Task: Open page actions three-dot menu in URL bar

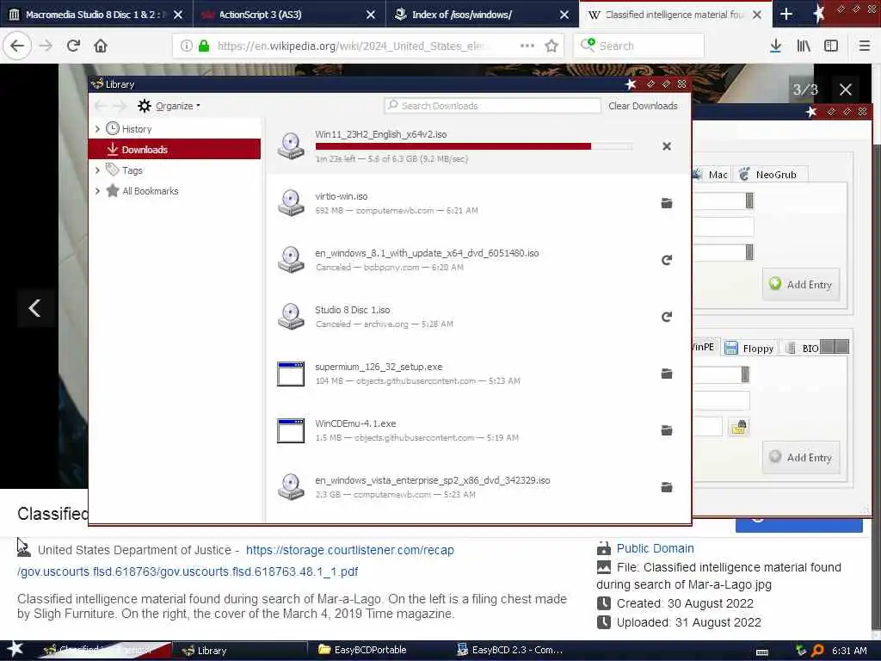Action: (x=527, y=46)
